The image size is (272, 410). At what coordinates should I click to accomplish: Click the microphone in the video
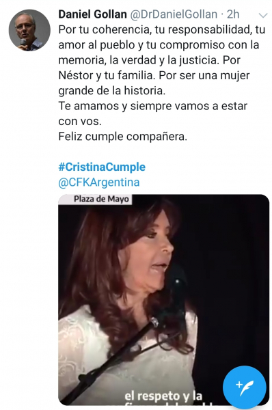(177, 281)
